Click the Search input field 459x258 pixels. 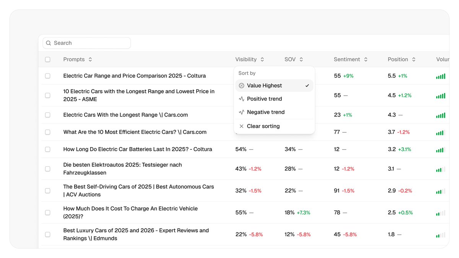[86, 43]
